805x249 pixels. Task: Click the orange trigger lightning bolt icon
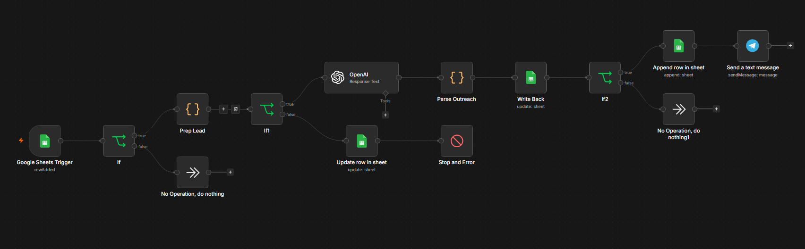(x=21, y=141)
